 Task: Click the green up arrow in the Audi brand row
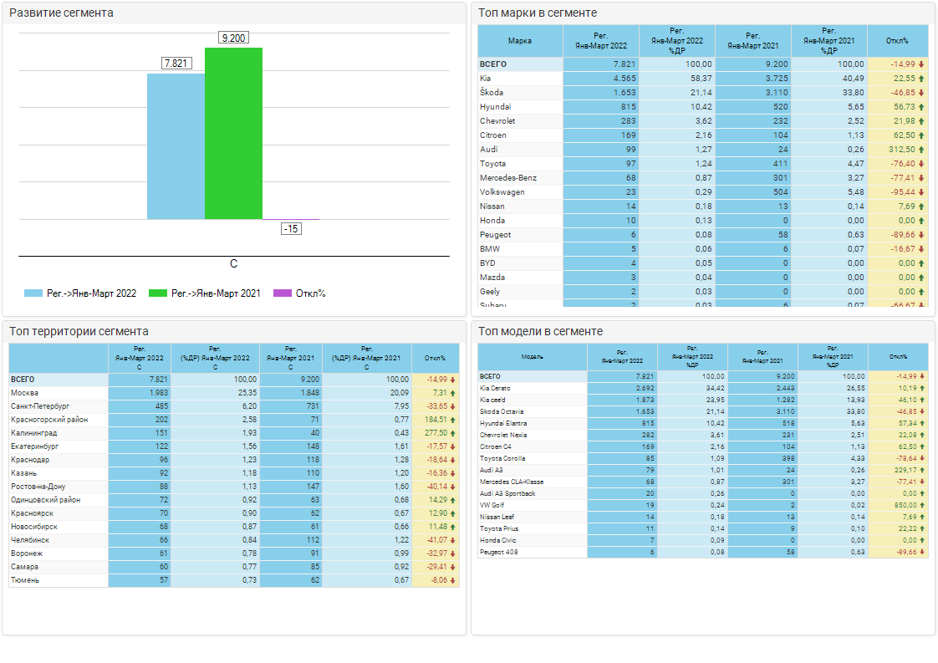pos(921,150)
